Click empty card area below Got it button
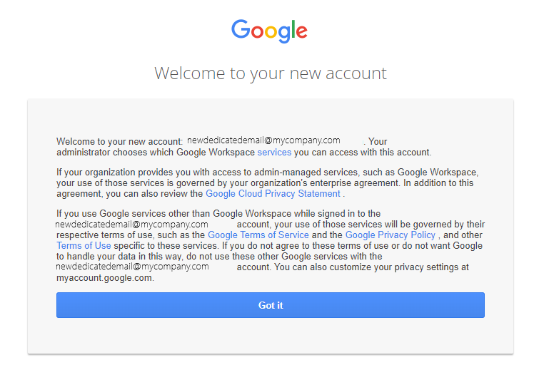This screenshot has height=370, width=539. tap(271, 336)
